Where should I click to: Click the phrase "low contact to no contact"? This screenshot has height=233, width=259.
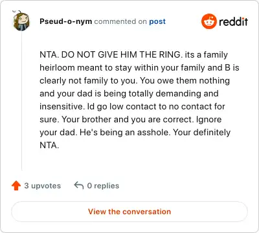pyautogui.click(x=160, y=107)
